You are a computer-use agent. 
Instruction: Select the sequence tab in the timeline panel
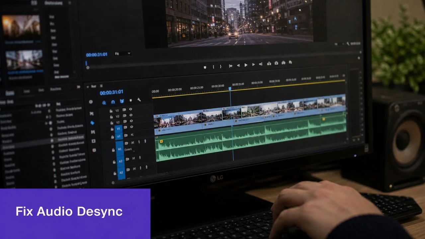click(x=93, y=86)
